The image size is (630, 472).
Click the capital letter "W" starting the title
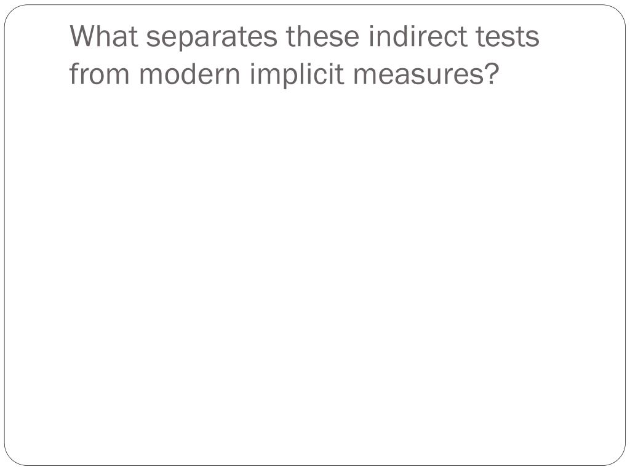tap(83, 36)
